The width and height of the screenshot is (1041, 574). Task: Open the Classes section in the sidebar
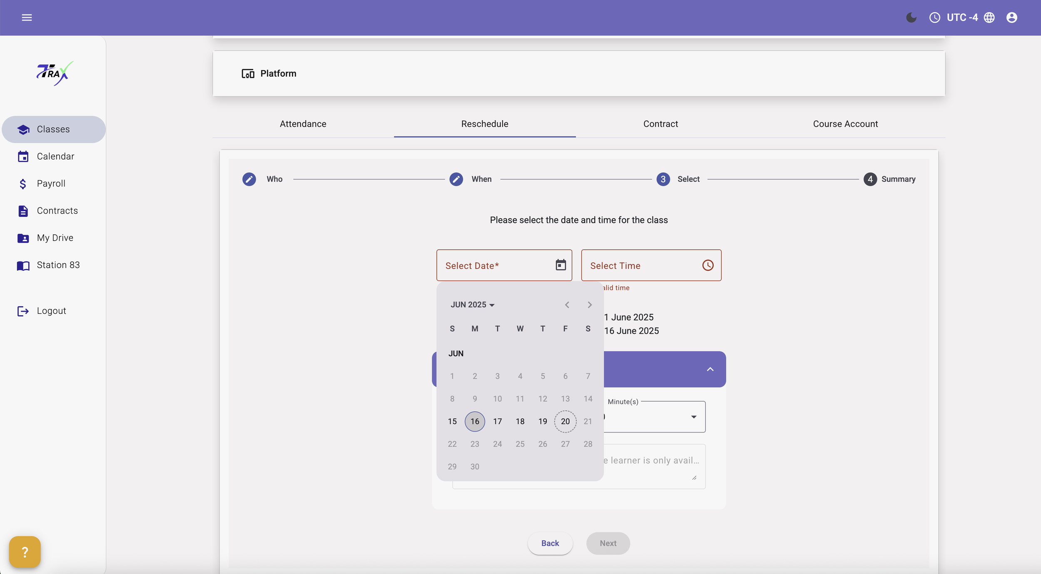pyautogui.click(x=53, y=129)
